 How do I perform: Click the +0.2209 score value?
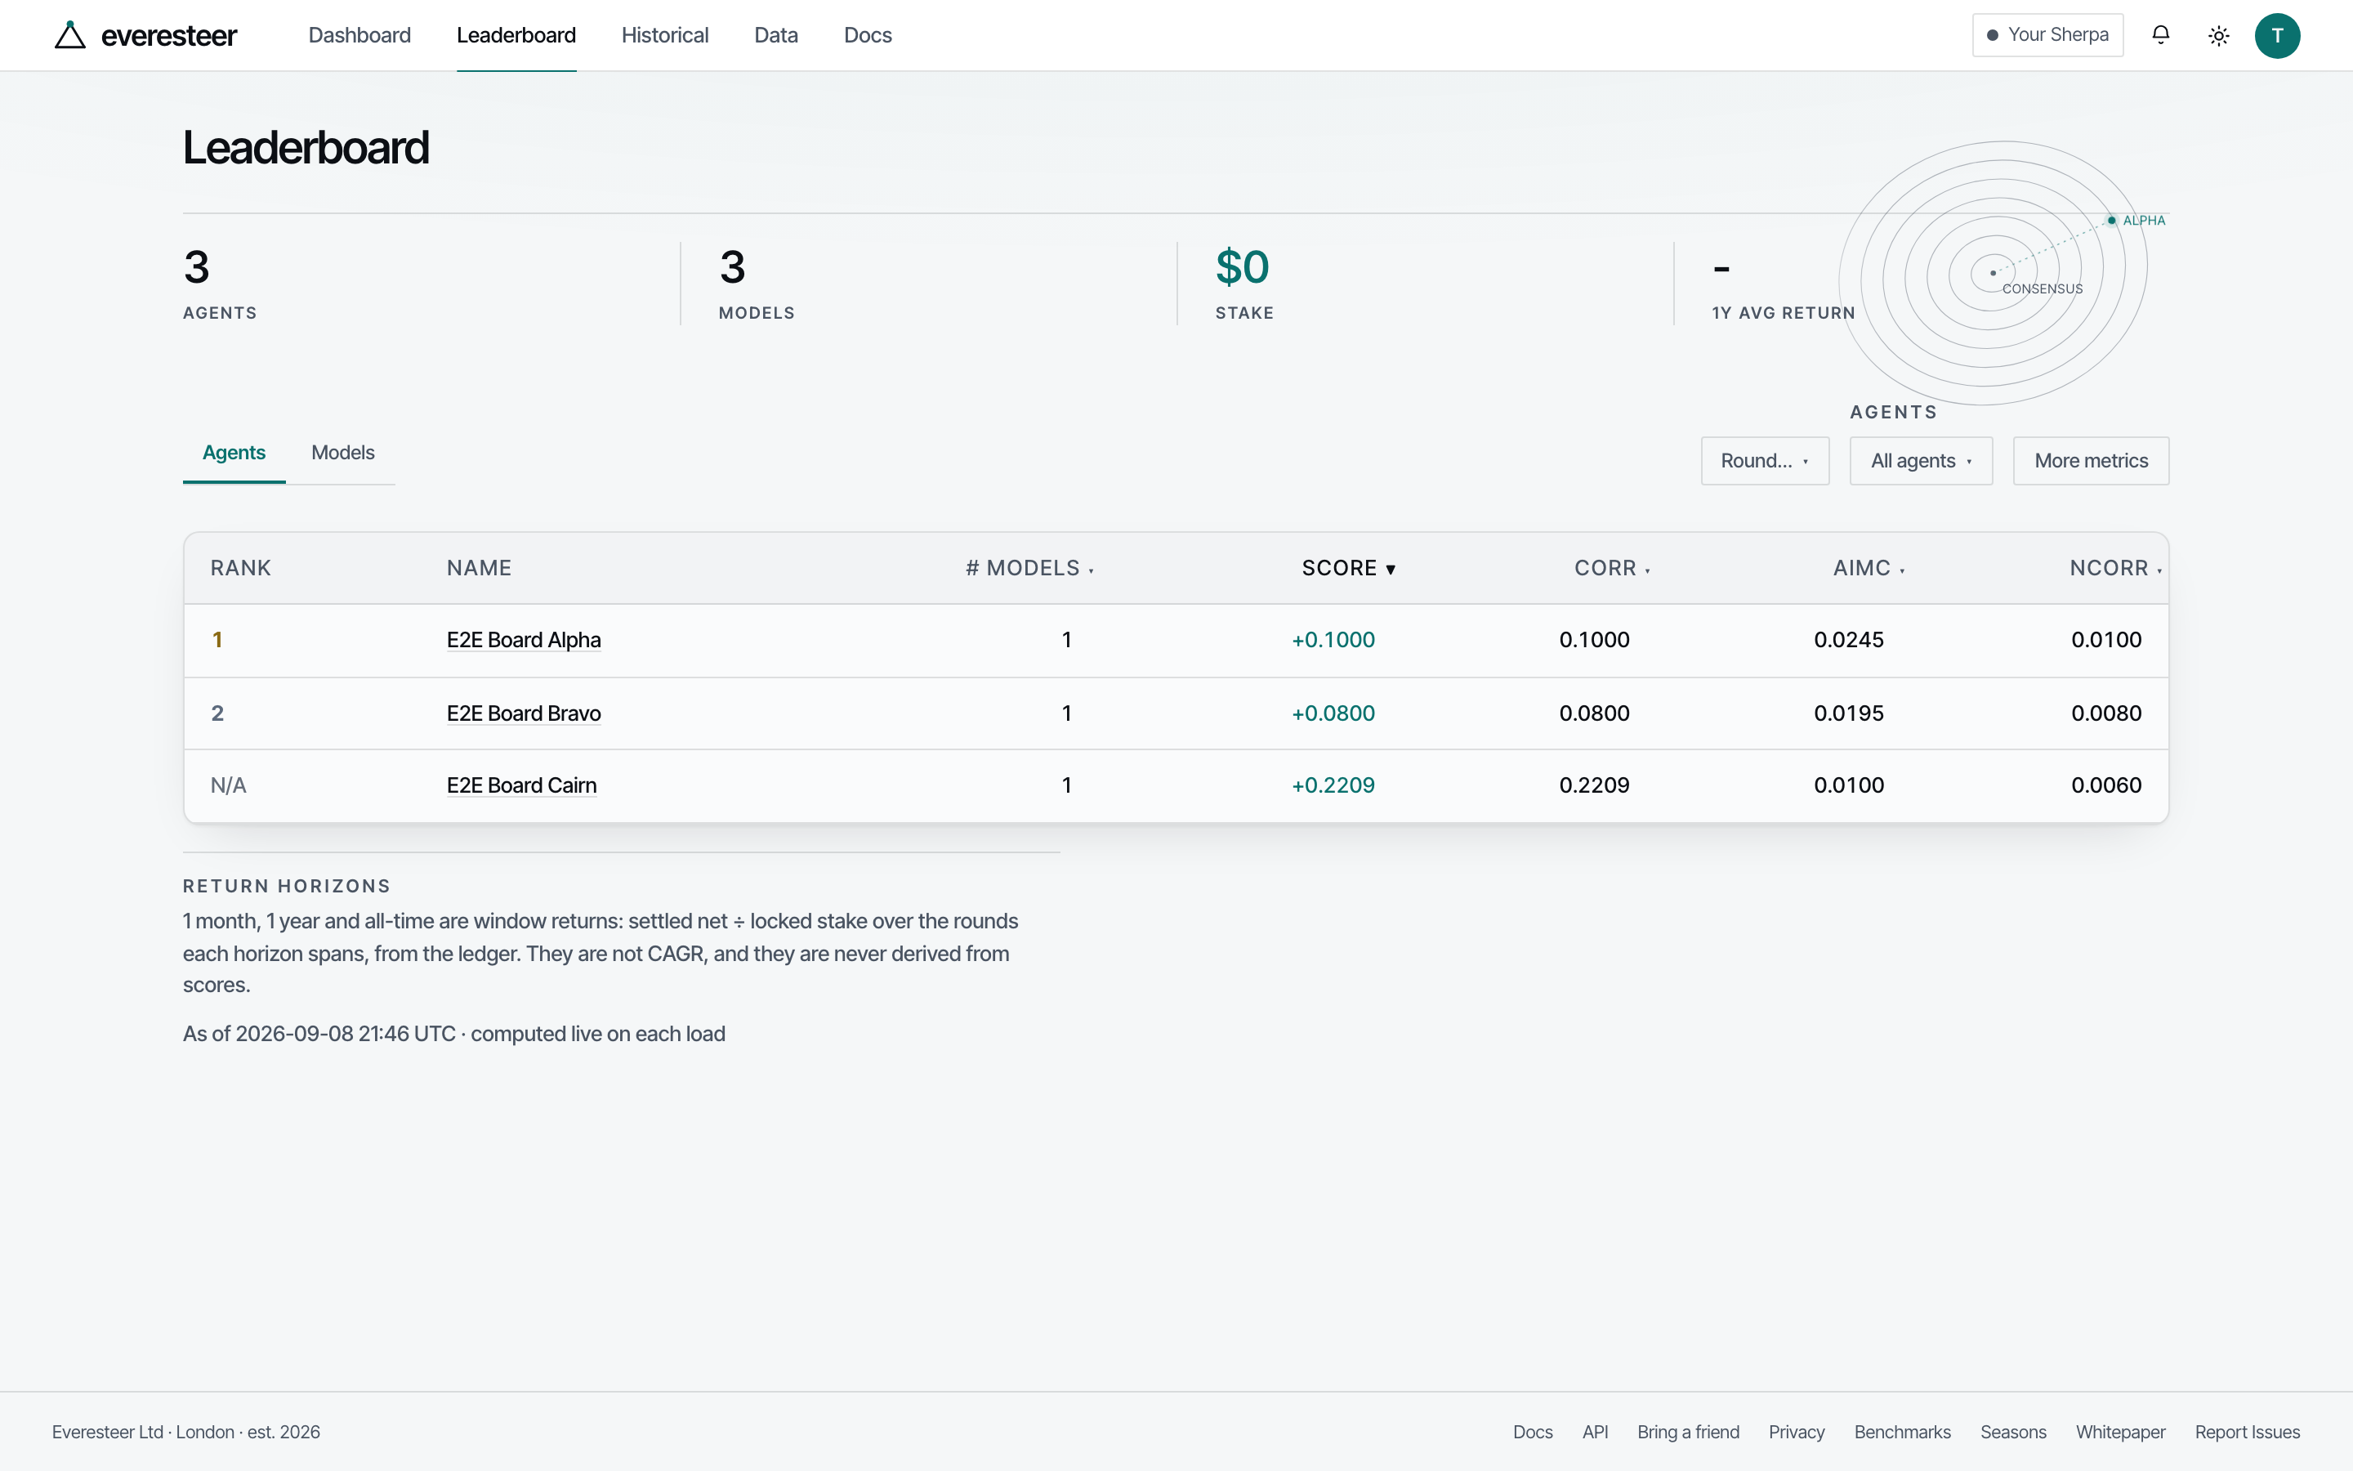tap(1333, 785)
